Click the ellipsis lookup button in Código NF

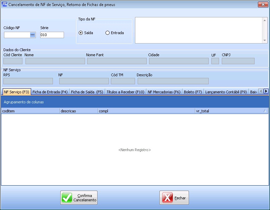(x=32, y=35)
